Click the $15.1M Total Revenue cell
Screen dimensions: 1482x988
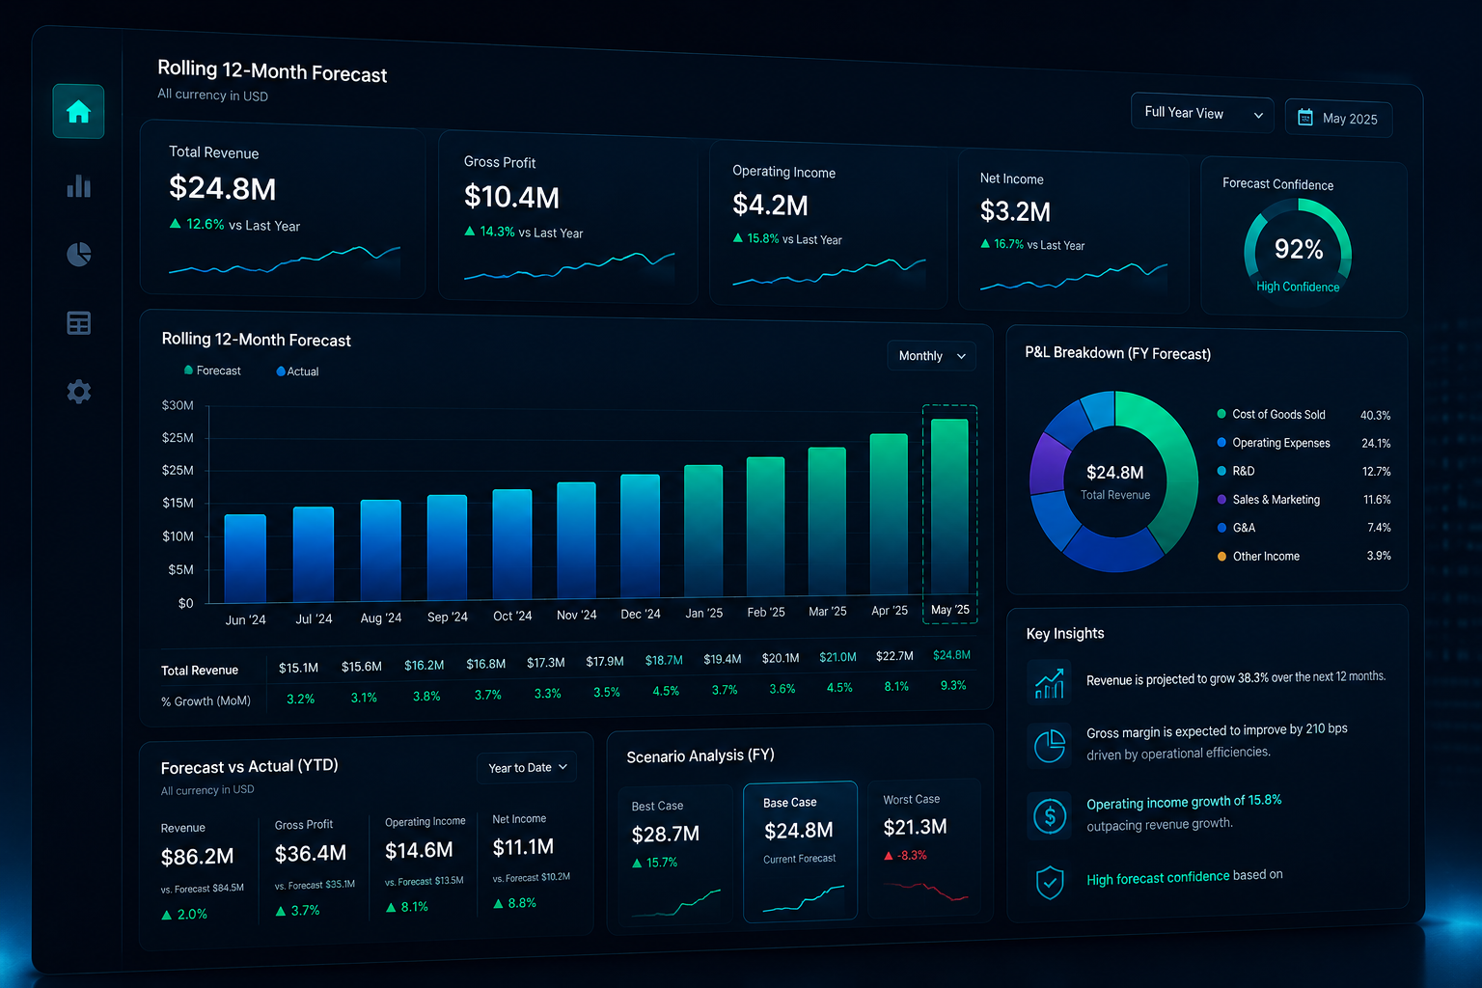pos(298,668)
